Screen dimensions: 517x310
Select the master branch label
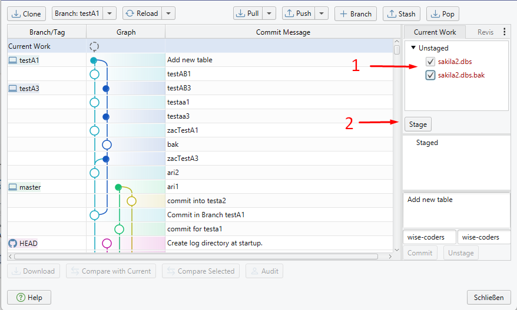coord(24,187)
